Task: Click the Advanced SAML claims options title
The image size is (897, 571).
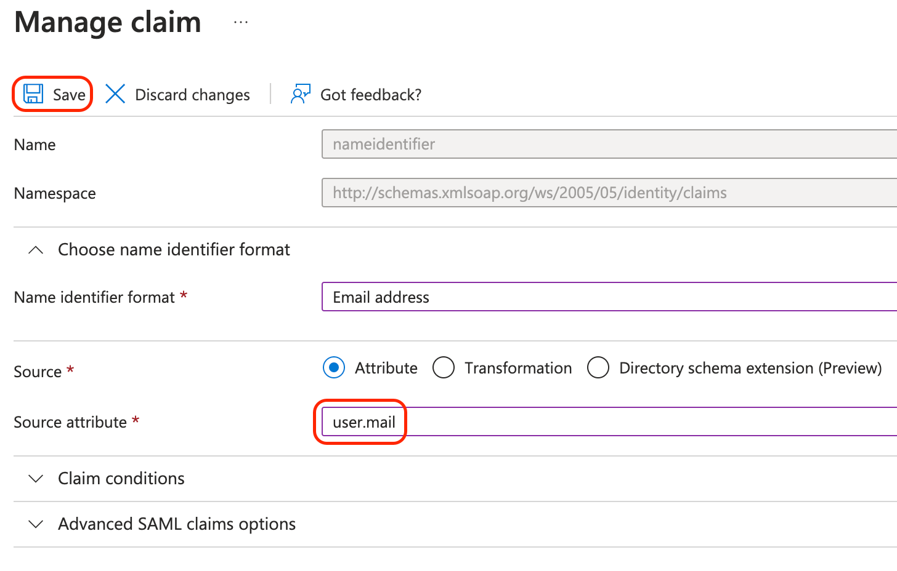Action: pos(177,524)
